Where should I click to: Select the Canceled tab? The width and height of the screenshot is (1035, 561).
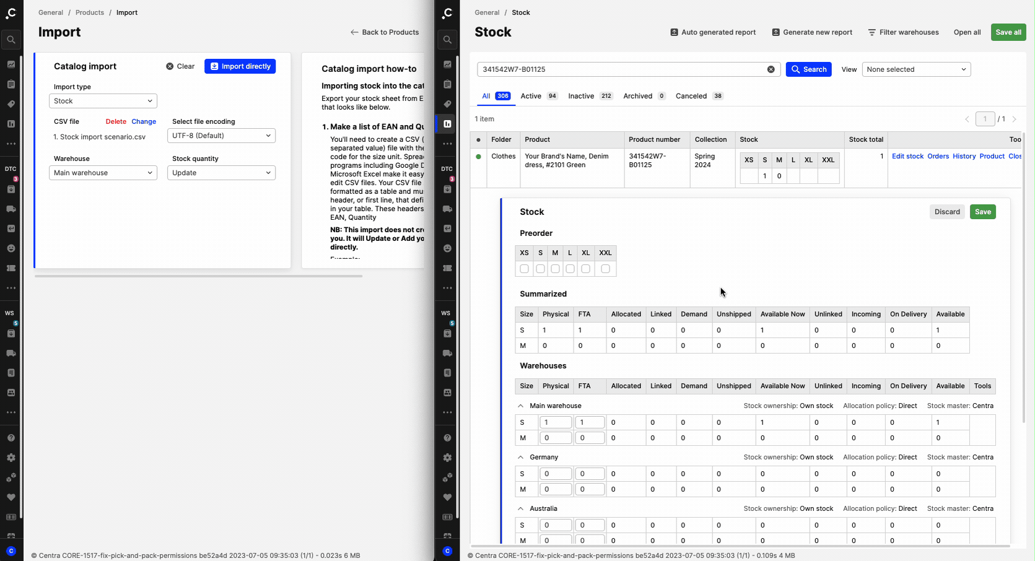pos(691,96)
